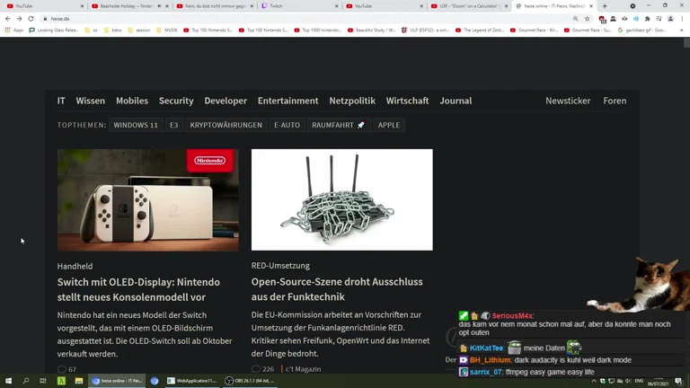Screen dimensions: 690x388
Task: Click the page vertical scrollbar thumb
Action: [x=686, y=43]
